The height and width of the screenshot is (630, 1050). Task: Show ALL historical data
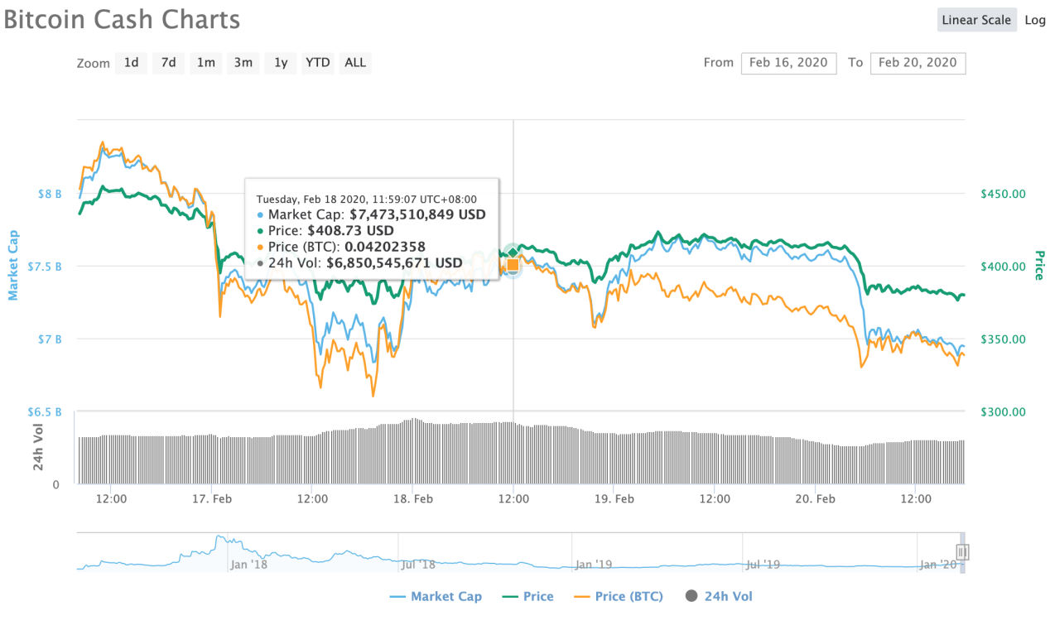click(355, 63)
